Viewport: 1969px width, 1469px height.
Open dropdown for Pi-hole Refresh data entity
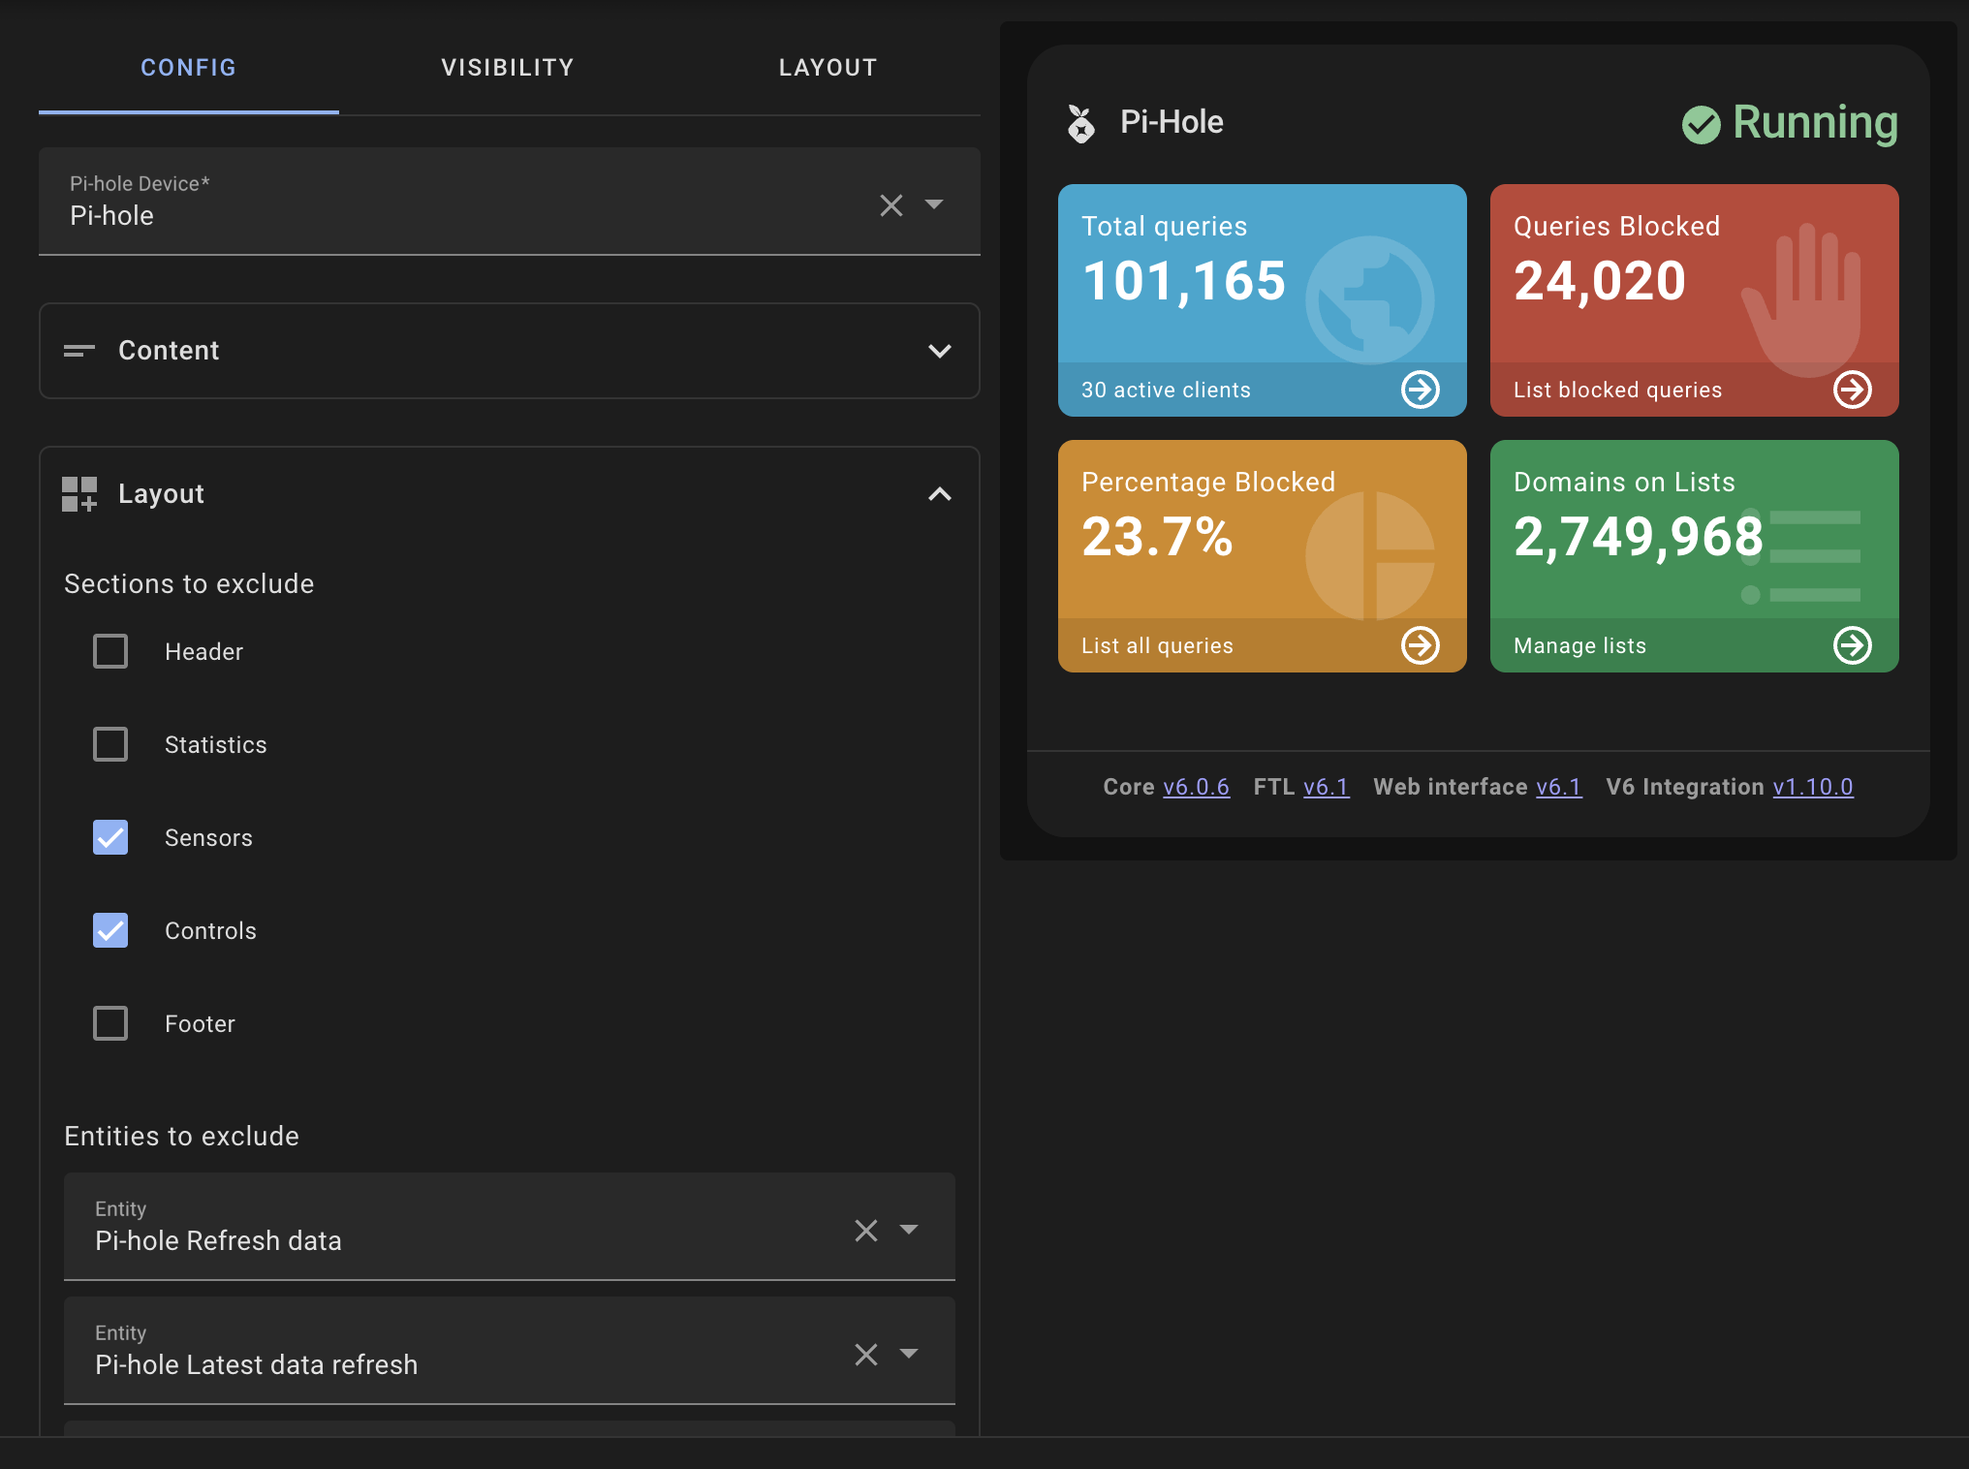point(909,1230)
